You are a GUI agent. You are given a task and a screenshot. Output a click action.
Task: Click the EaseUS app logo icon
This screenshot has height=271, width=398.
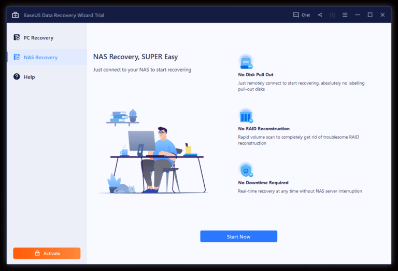pyautogui.click(x=15, y=15)
